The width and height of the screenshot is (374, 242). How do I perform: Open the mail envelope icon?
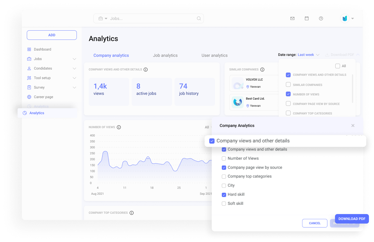(292, 18)
